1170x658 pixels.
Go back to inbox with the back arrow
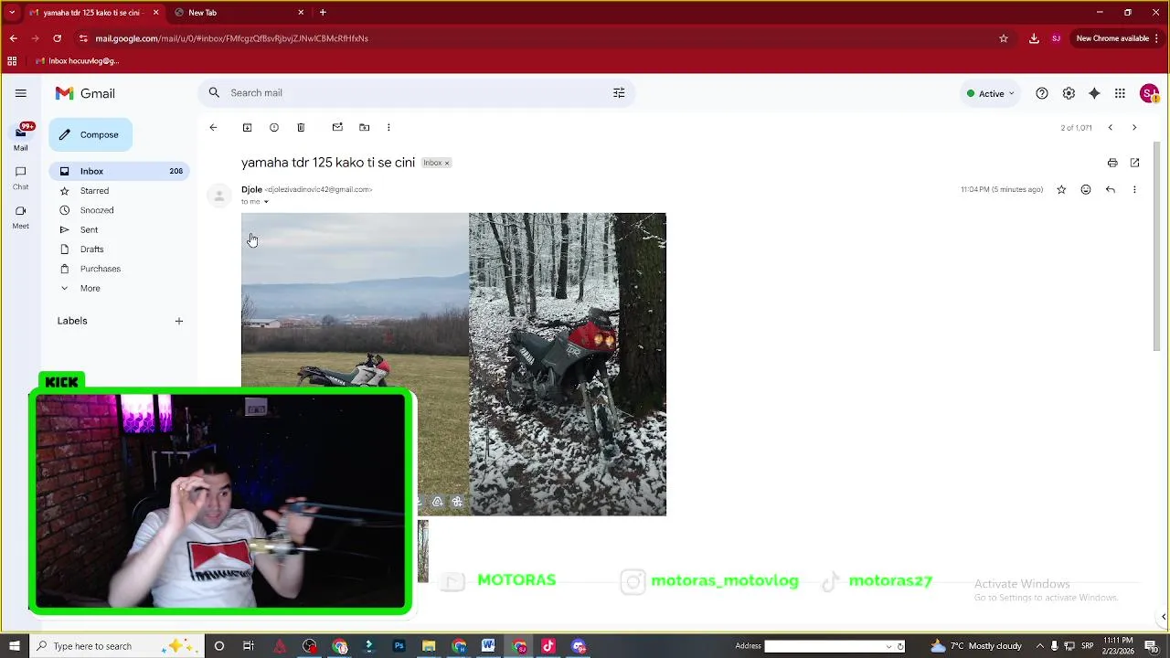213,127
